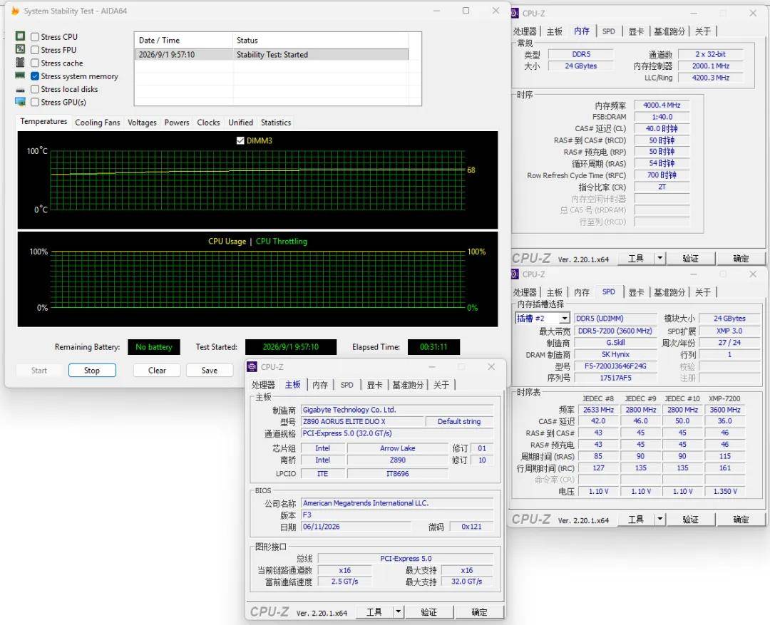
Task: Click the CPU Throttling graph label
Action: tap(282, 241)
